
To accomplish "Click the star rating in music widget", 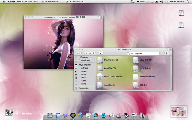I will click(26, 114).
